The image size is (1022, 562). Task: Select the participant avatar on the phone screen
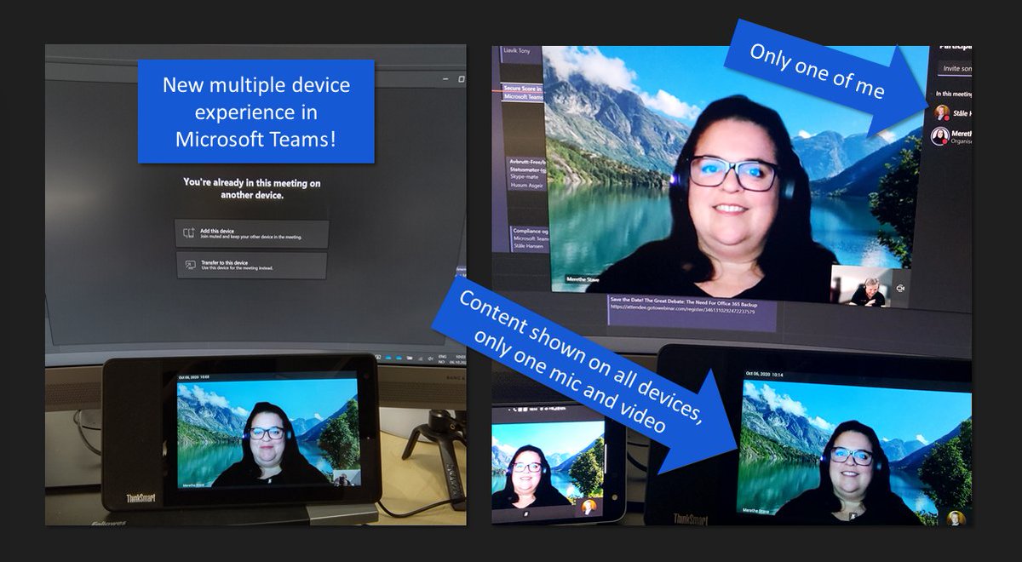(588, 507)
